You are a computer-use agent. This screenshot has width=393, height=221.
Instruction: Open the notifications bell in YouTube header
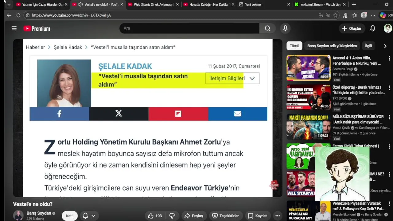coord(372,28)
